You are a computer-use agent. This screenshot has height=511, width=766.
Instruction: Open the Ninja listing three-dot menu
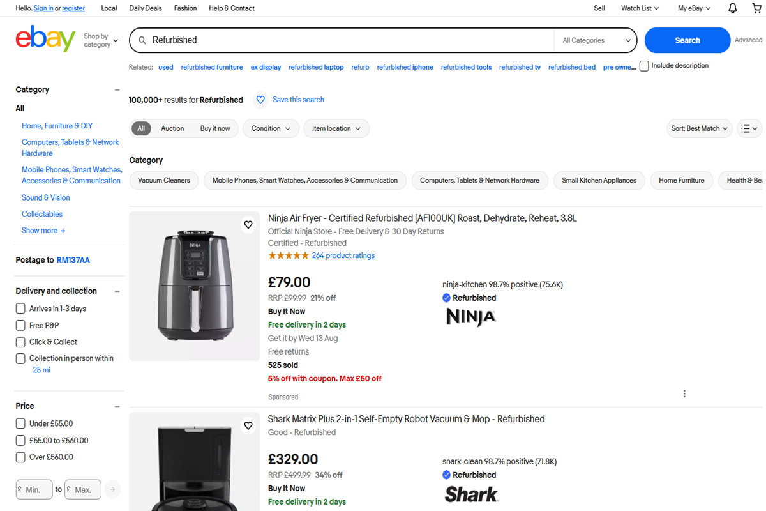pos(684,393)
